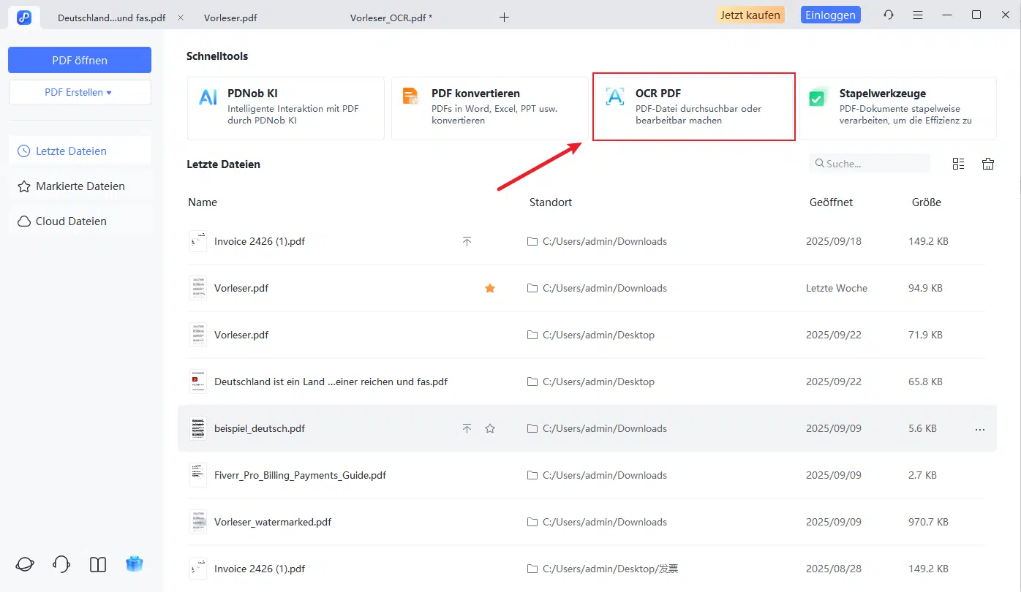Open the gift box icon in sidebar
Image resolution: width=1021 pixels, height=592 pixels.
[135, 563]
